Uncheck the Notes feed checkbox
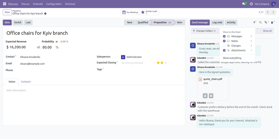The width and height of the screenshot is (279, 139). (224, 41)
